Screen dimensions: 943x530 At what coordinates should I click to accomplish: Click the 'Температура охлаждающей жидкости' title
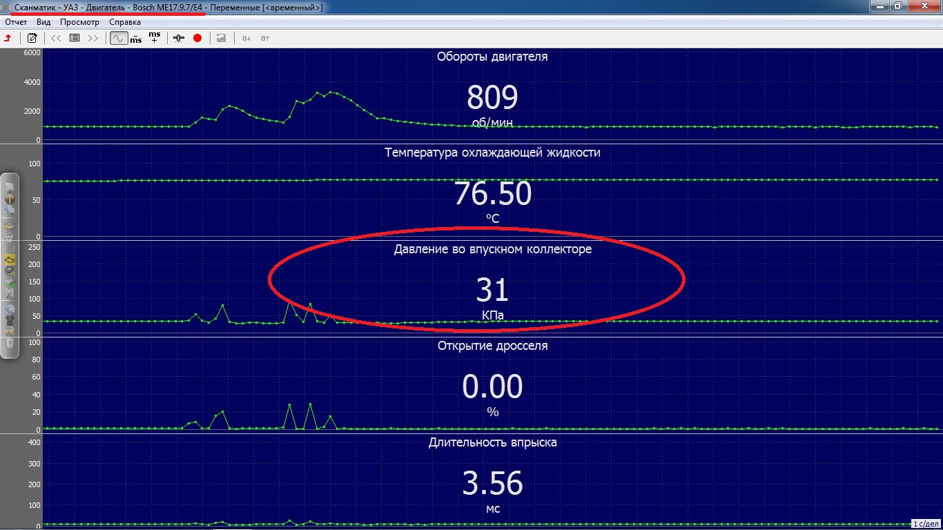(492, 153)
